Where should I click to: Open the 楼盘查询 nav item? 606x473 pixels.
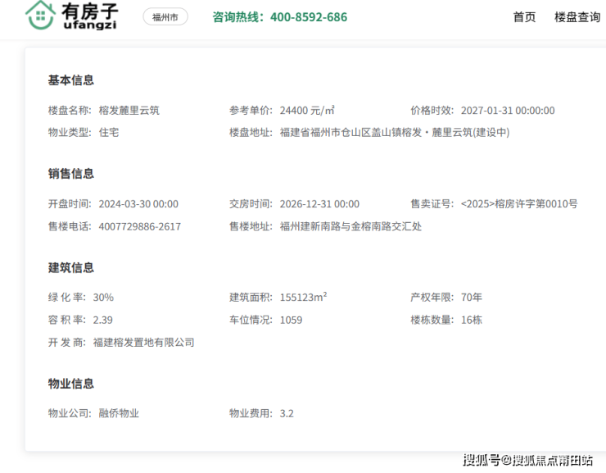click(x=577, y=17)
